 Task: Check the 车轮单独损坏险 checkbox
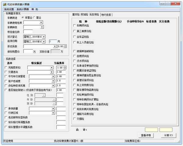point(74,95)
